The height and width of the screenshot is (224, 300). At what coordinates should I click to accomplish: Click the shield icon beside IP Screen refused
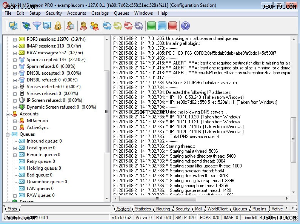22,100
